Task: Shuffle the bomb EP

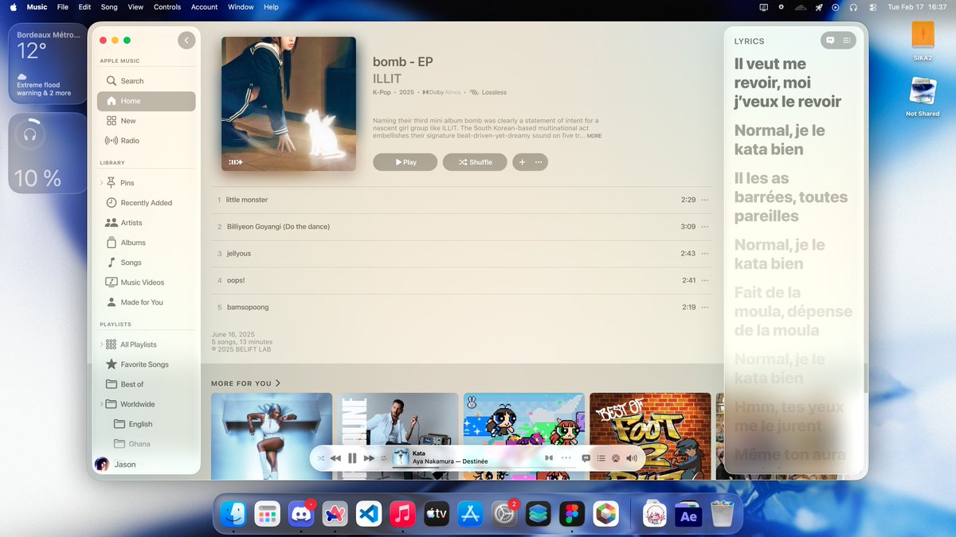Action: 475,162
